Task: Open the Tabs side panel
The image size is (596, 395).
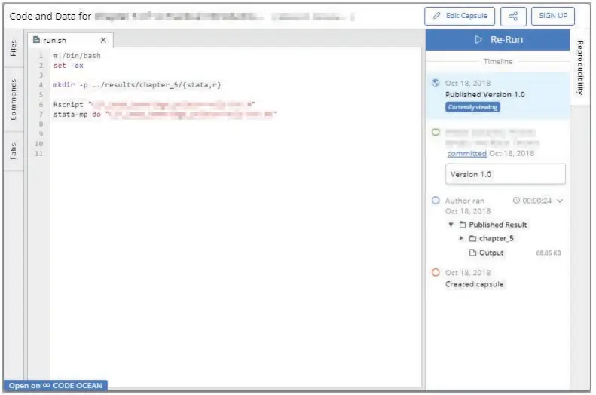Action: [14, 152]
